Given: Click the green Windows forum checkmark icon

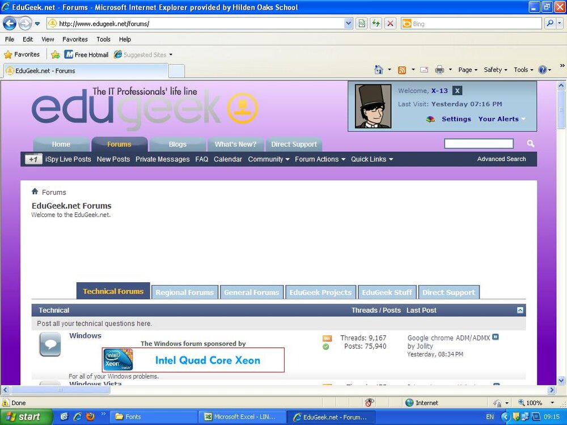Looking at the screenshot, I should pyautogui.click(x=326, y=347).
